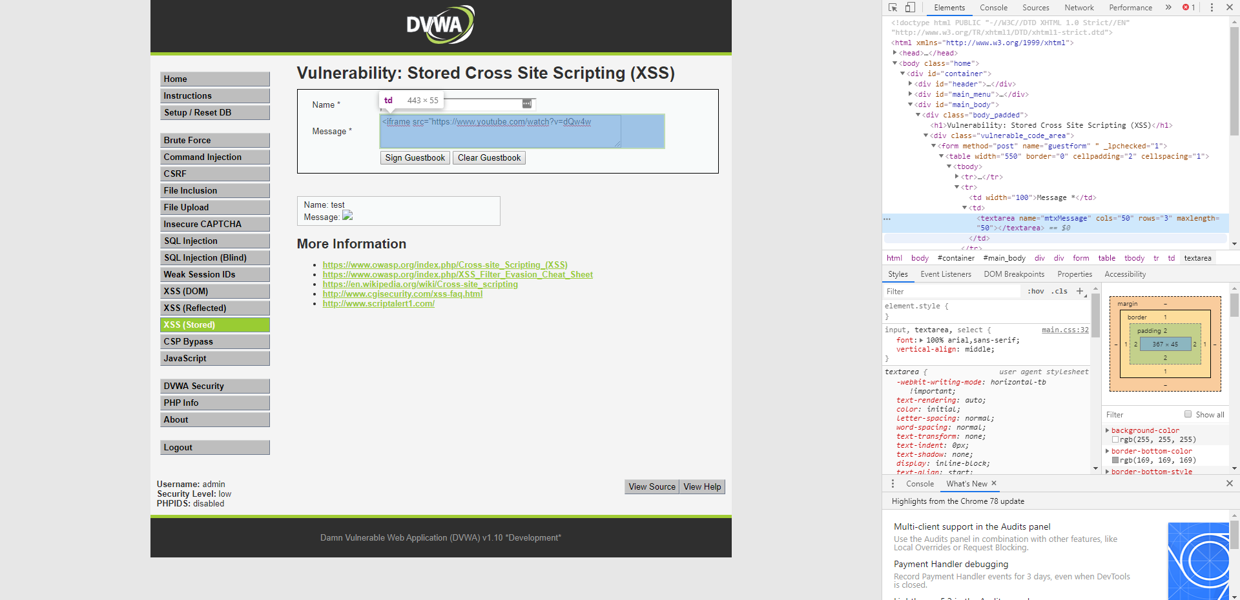Expand the head element in DOM tree

click(x=895, y=53)
